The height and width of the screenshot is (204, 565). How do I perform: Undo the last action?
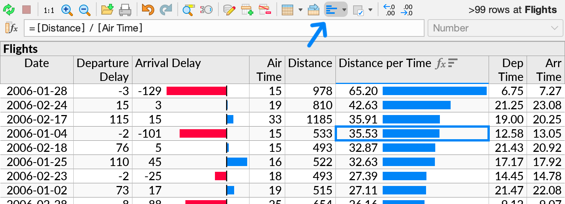(x=148, y=10)
